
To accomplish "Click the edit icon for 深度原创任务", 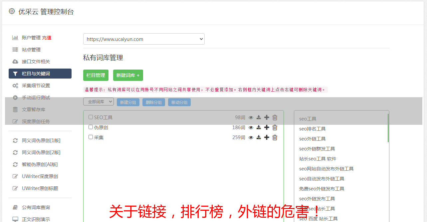I will [15, 121].
